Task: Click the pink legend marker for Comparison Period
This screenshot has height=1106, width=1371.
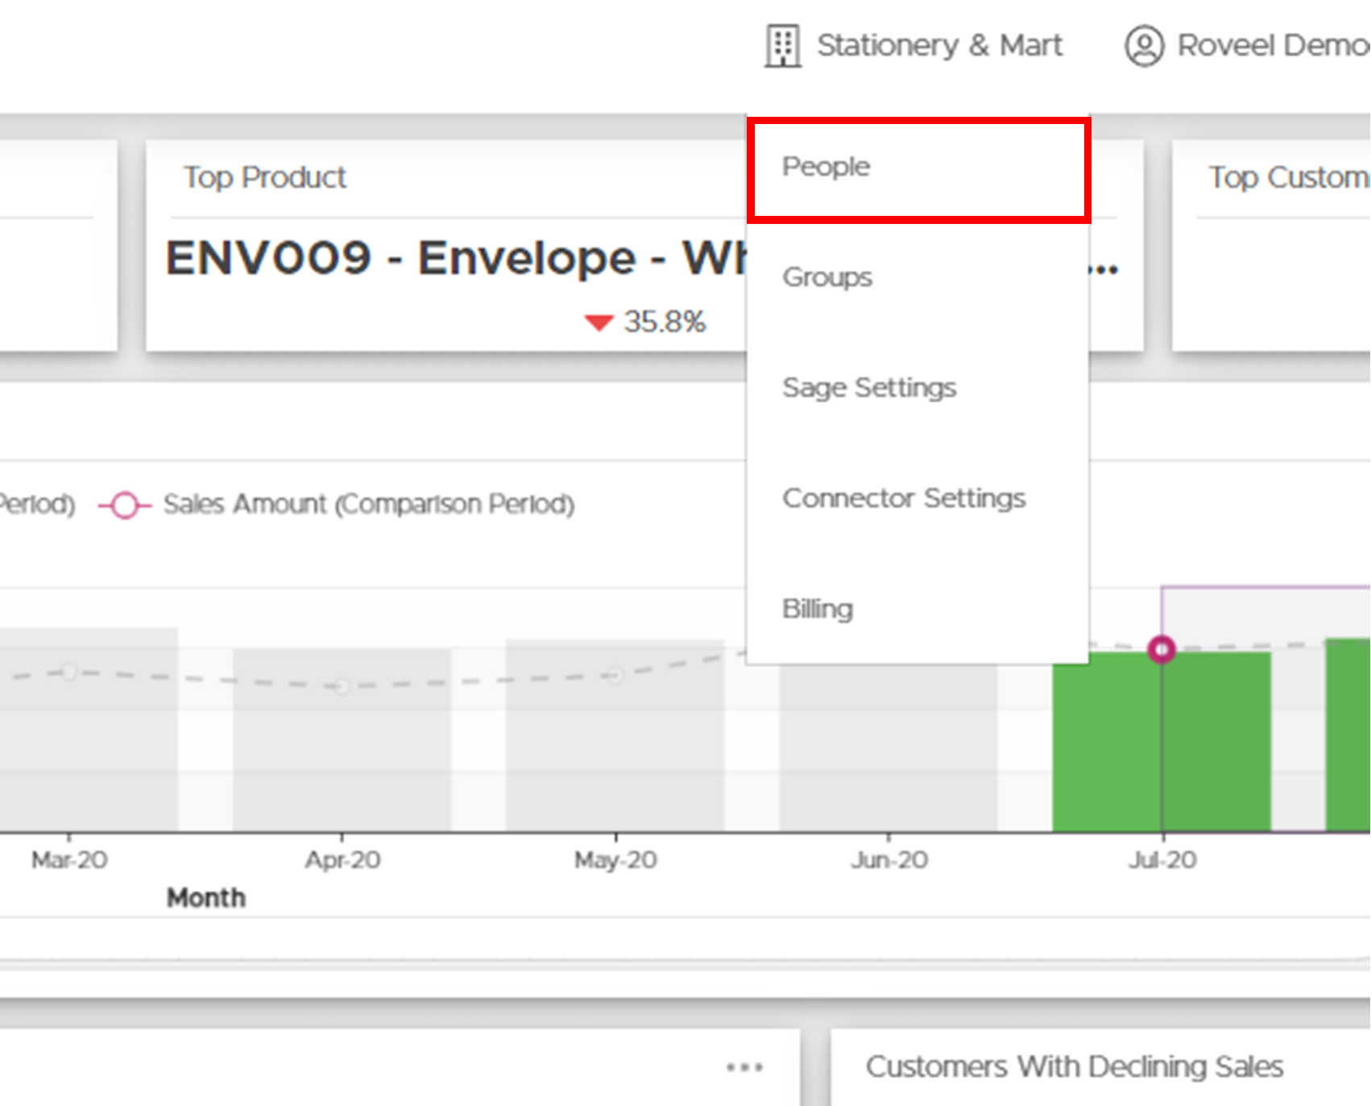Action: (x=125, y=505)
